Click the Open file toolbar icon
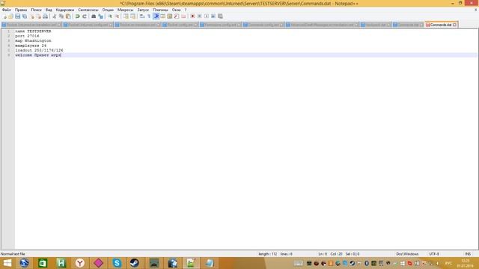479x269 pixels. click(10, 16)
